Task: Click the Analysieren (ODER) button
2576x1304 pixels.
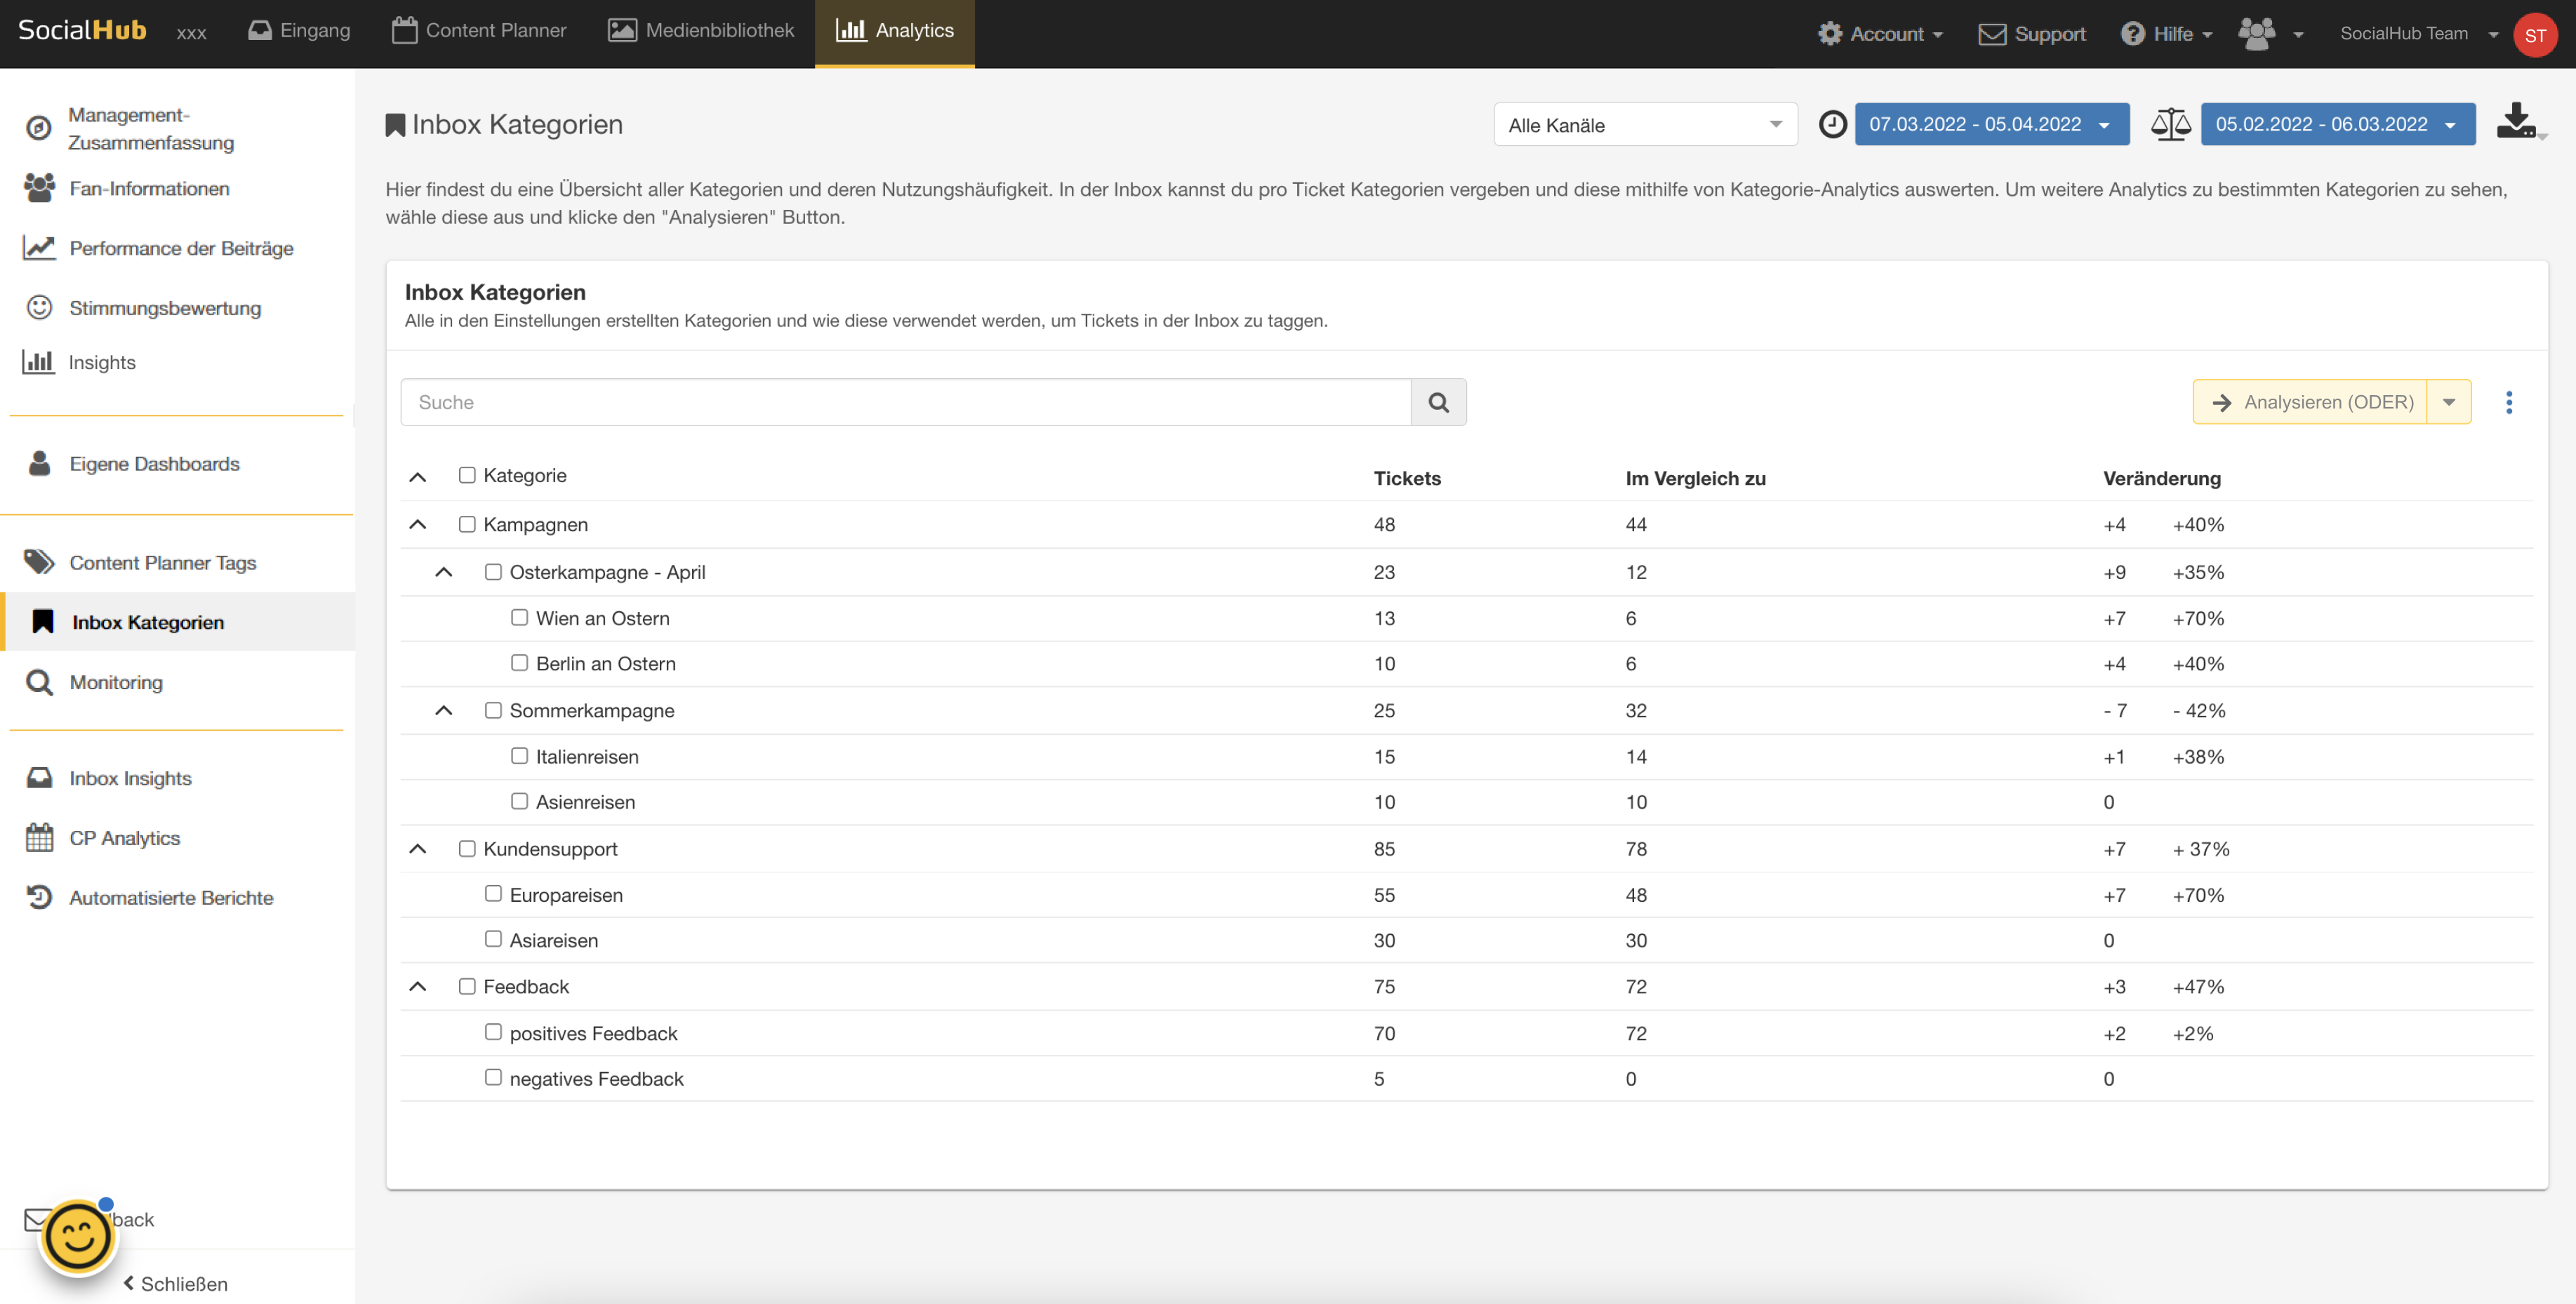Action: (x=2310, y=402)
